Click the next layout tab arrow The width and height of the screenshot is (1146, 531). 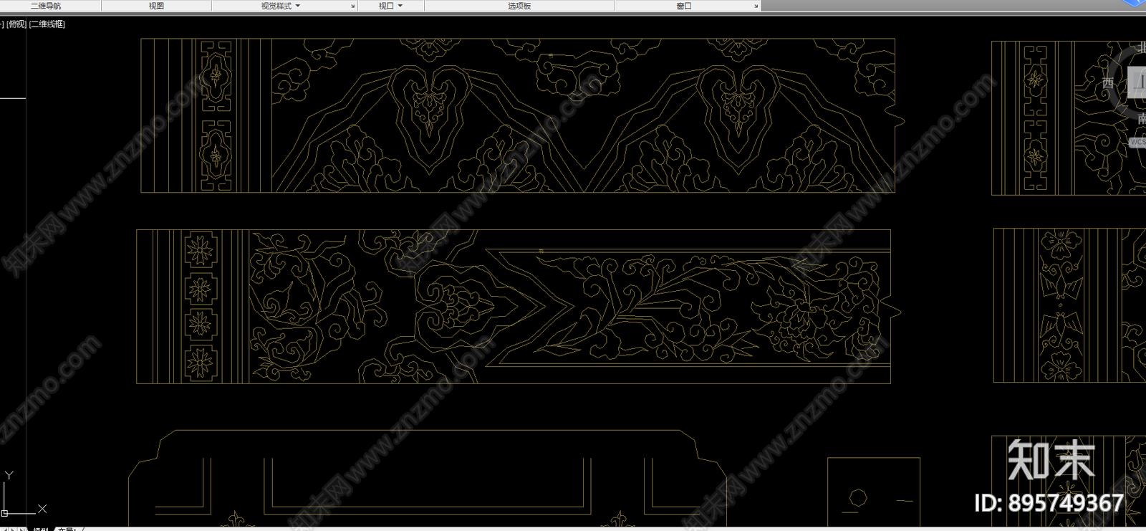pos(13,530)
